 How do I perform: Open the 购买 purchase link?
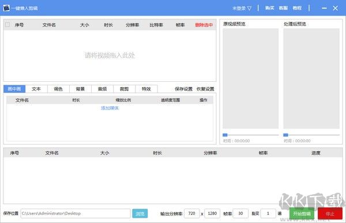270,8
